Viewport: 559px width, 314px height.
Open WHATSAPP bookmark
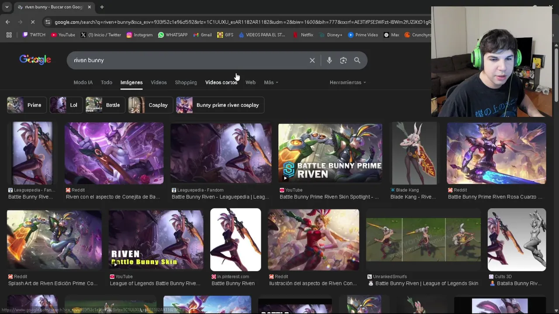point(173,35)
